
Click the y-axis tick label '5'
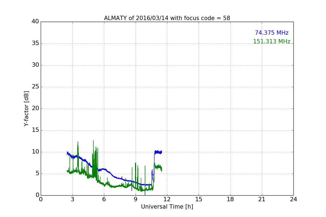coord(37,174)
